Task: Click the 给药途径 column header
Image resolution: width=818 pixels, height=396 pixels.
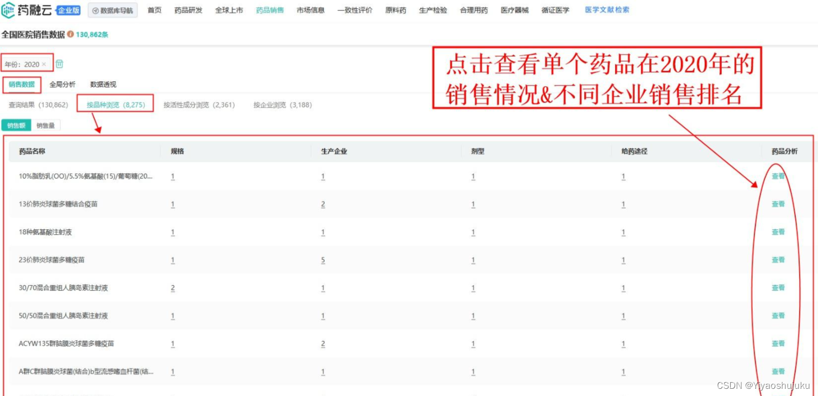Action: 635,151
